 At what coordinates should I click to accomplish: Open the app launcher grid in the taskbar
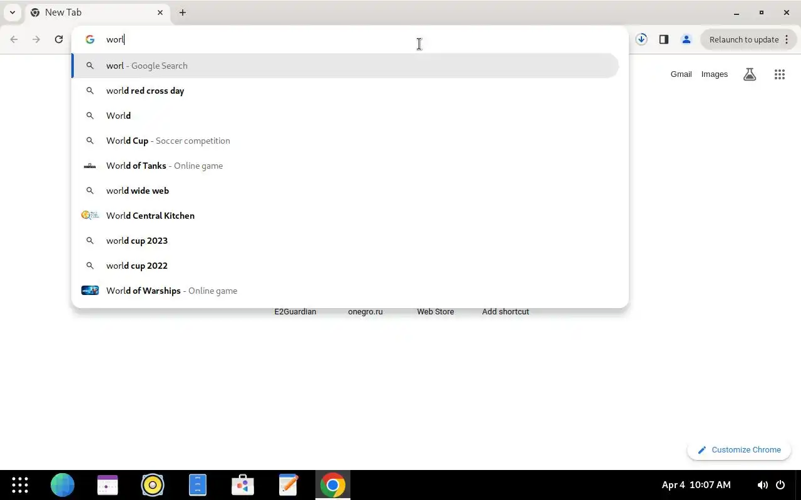coord(20,485)
